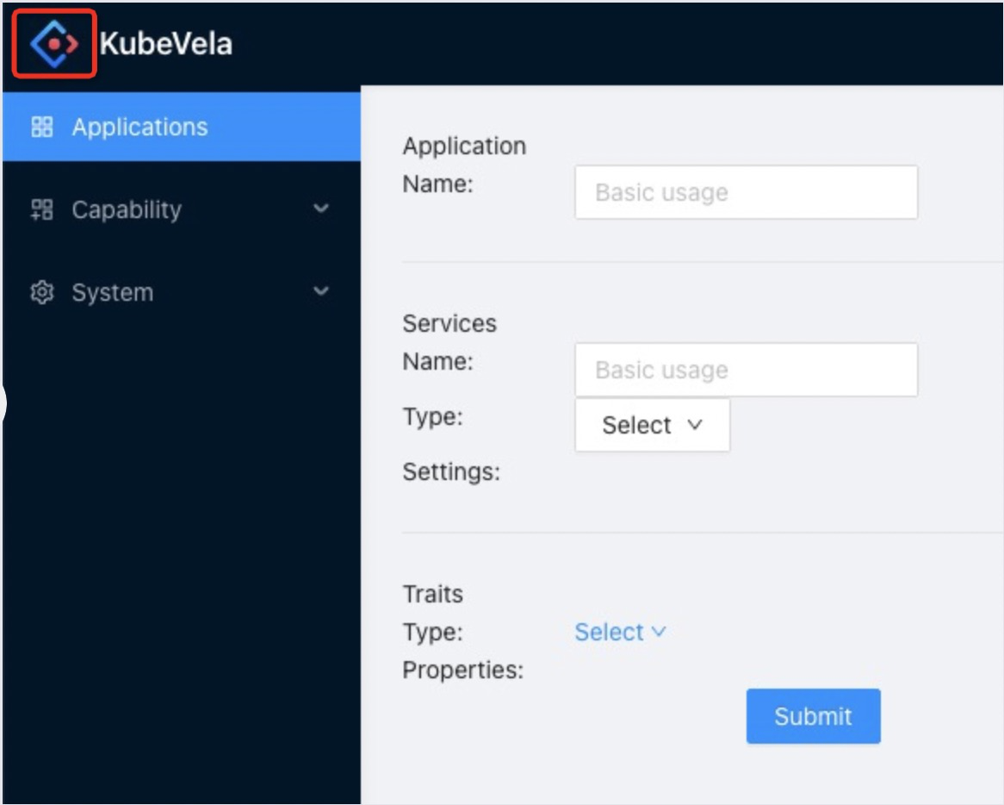
Task: Open the Select dropdown under Traits Type
Action: (x=620, y=632)
